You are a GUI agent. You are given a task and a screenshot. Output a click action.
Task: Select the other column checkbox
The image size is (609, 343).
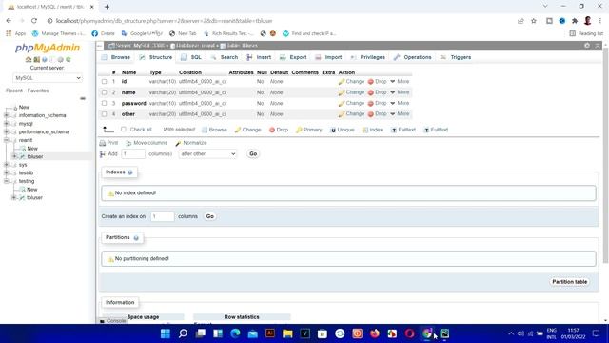pyautogui.click(x=104, y=114)
